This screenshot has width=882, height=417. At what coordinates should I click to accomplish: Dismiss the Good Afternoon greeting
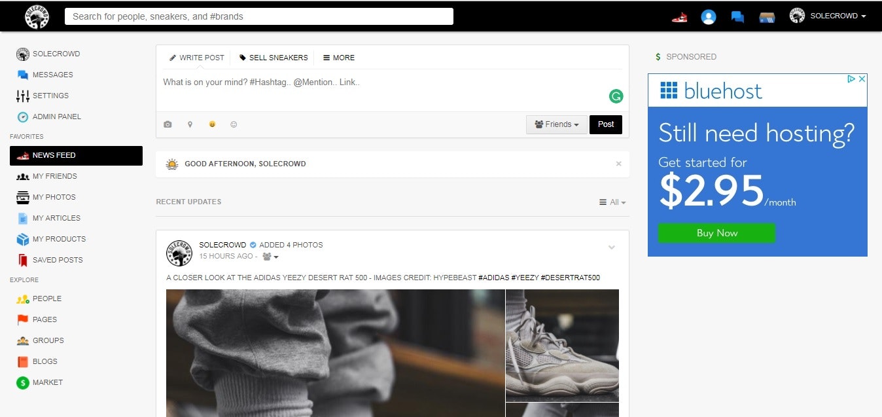tap(618, 164)
